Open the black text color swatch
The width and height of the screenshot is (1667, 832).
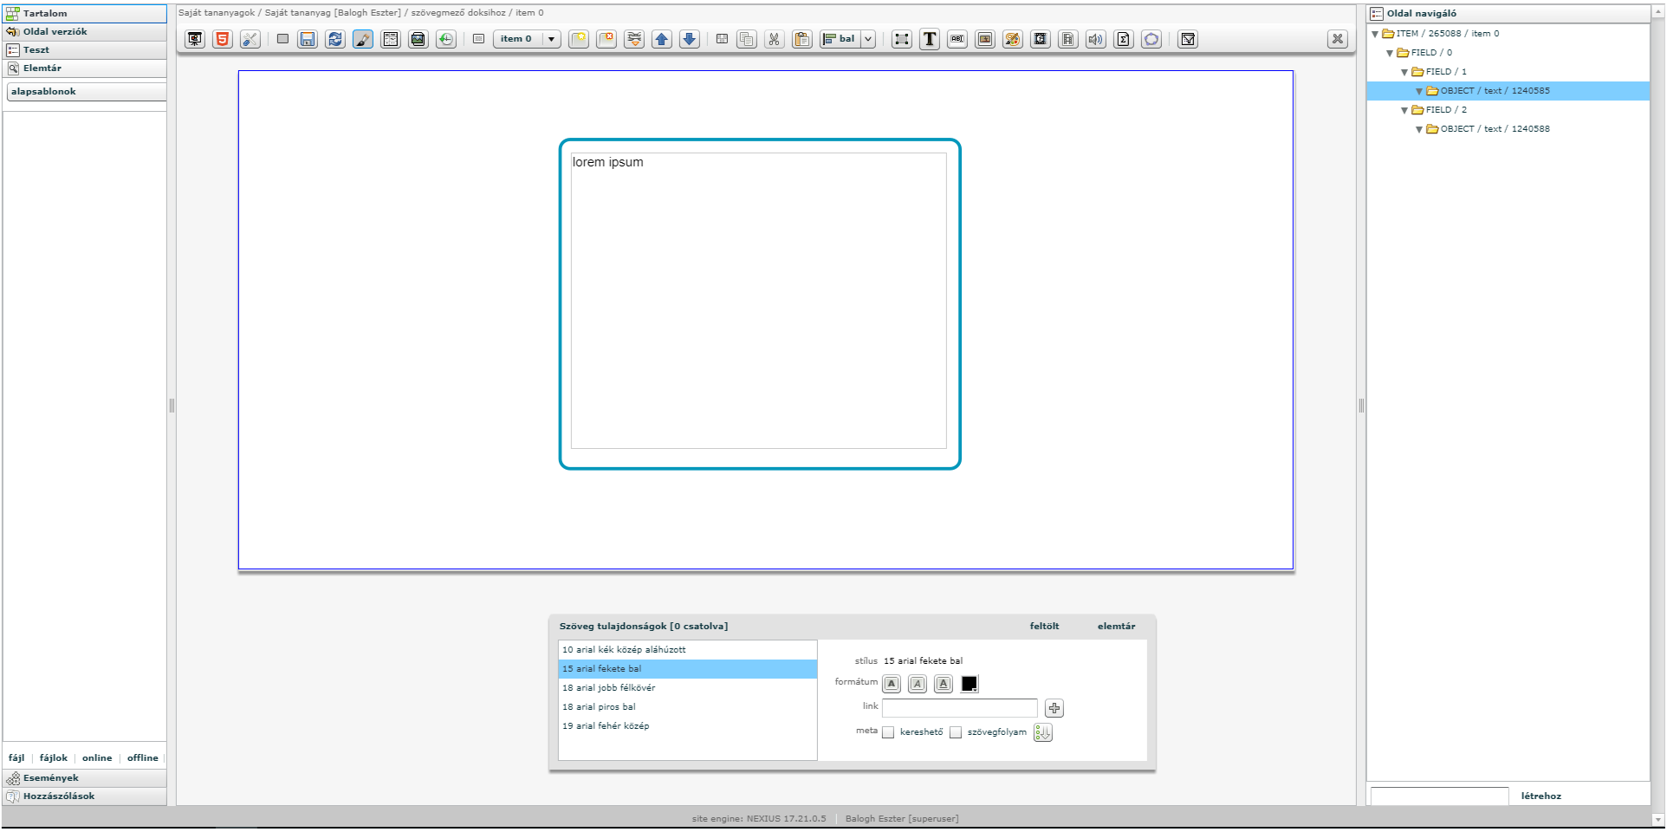pyautogui.click(x=970, y=684)
